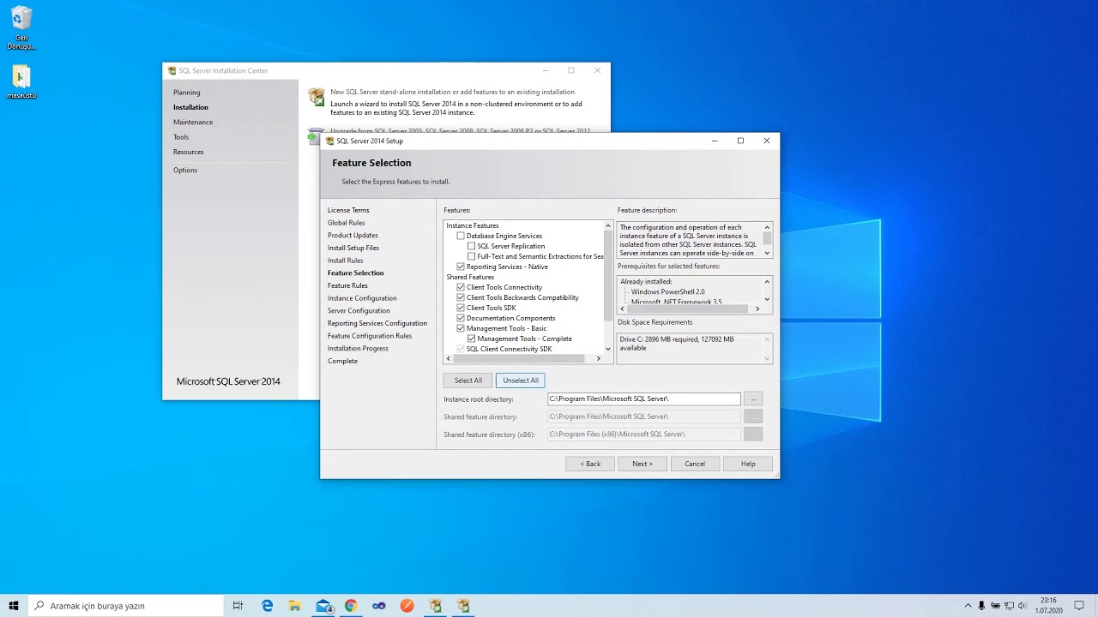Screen dimensions: 1098x617
Task: Browse for the instance root directory
Action: (752, 398)
